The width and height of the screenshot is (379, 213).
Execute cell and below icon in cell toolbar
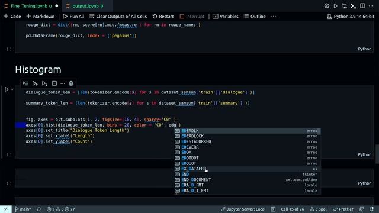pos(44,83)
